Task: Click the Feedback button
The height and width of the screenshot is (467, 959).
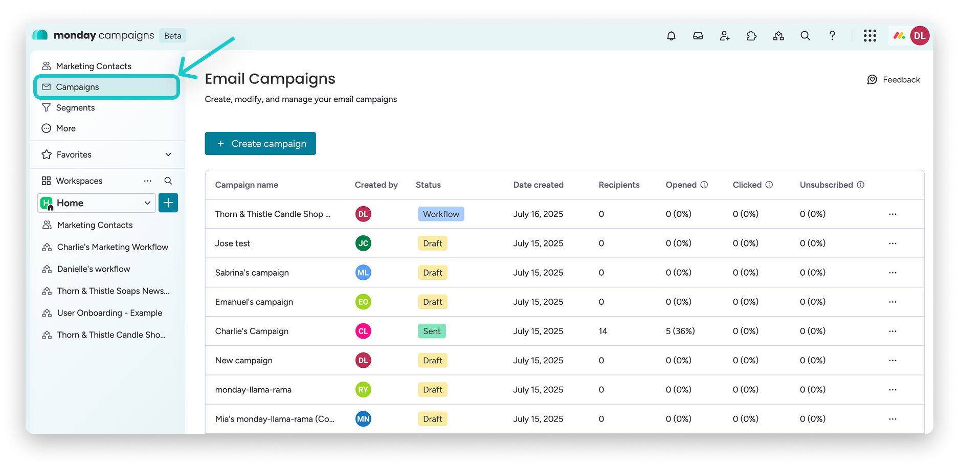Action: coord(894,80)
